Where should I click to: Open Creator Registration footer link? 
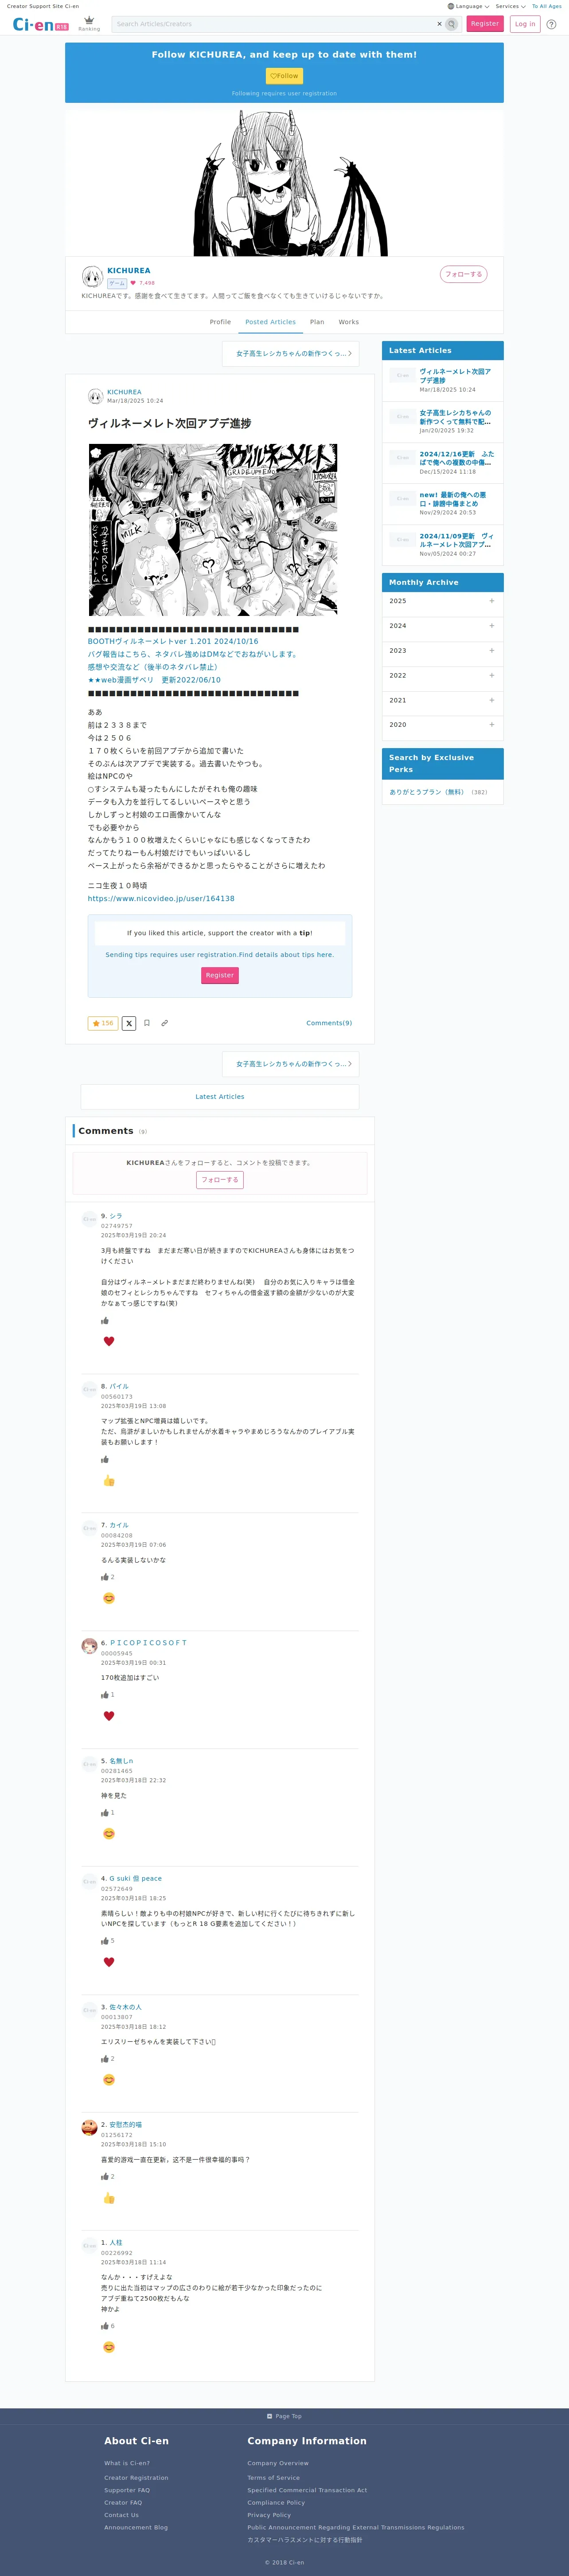click(x=136, y=2478)
